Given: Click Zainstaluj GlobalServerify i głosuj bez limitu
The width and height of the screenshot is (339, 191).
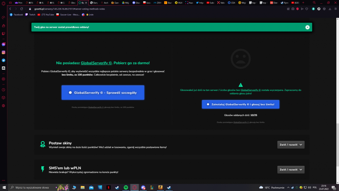Looking at the screenshot, I should 240,104.
